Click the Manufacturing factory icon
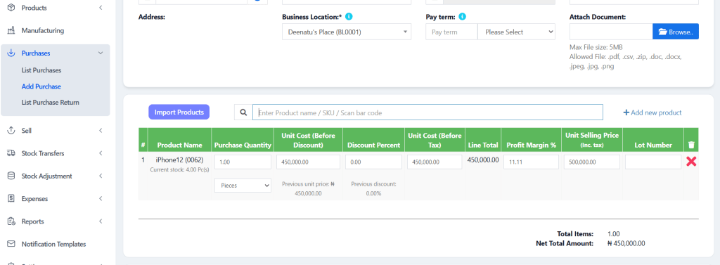 click(11, 31)
